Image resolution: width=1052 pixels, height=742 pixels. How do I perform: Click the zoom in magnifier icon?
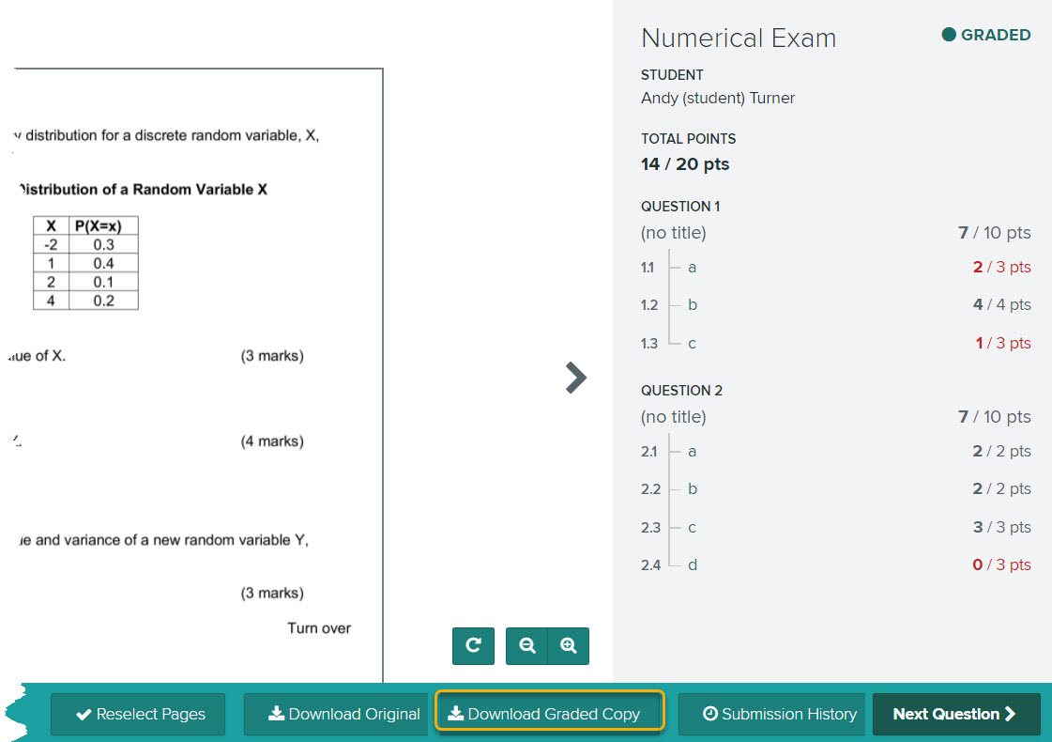[568, 646]
